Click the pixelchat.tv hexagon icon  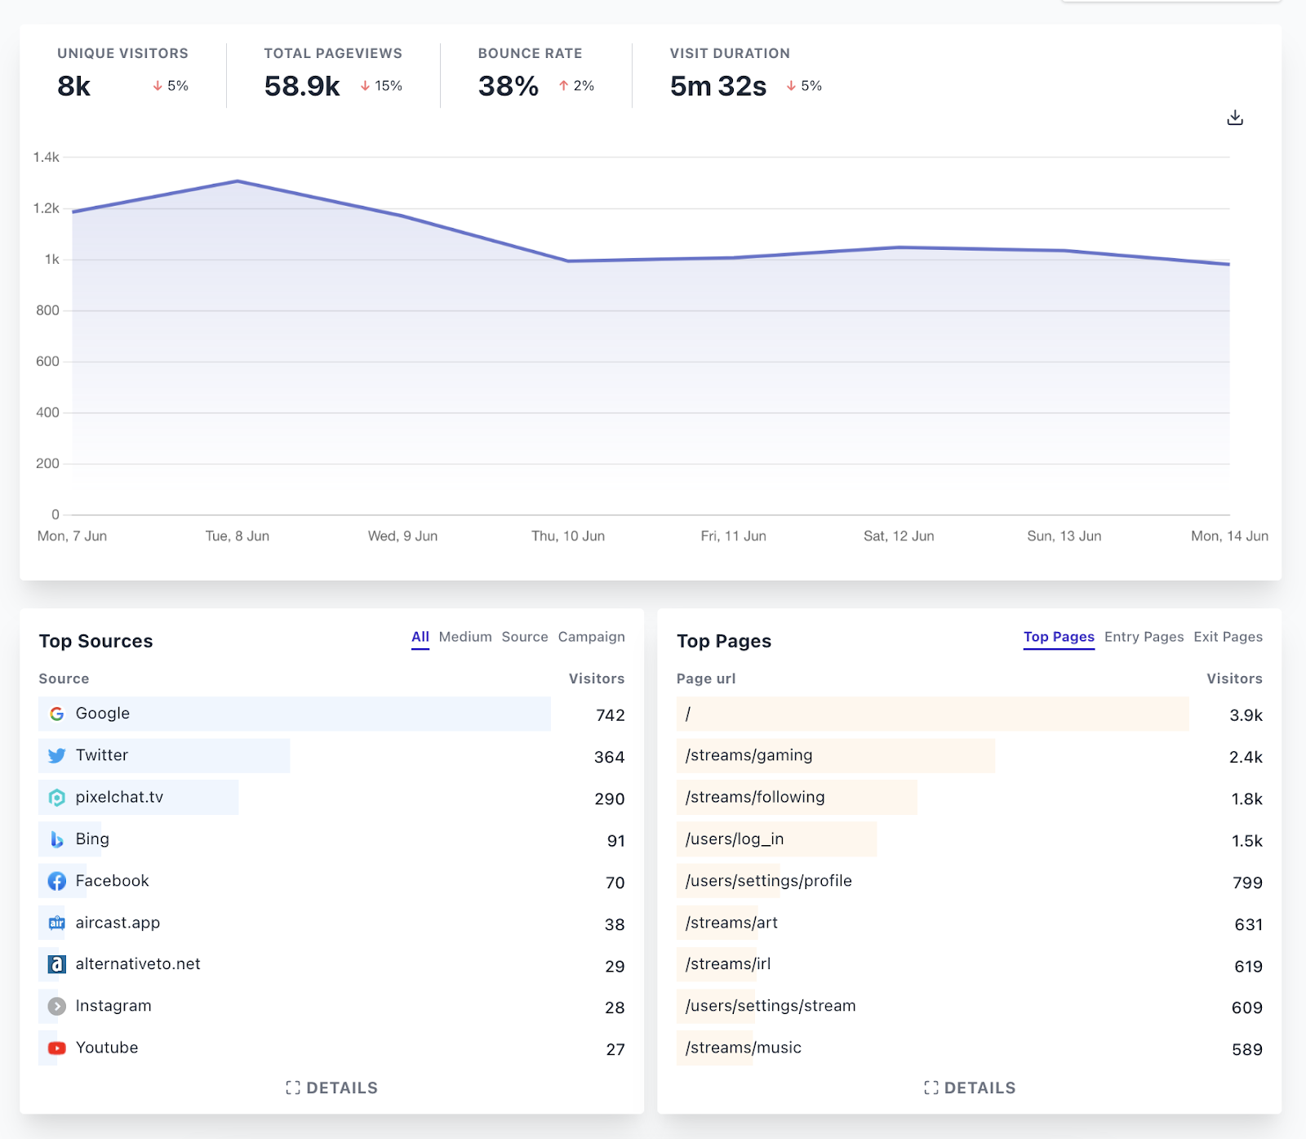(56, 798)
